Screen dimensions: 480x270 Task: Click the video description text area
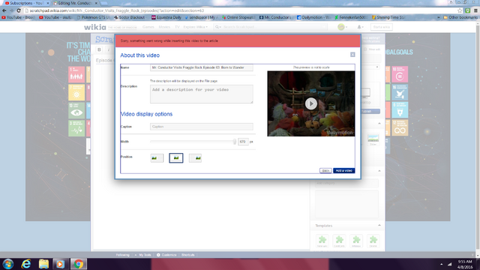tap(202, 94)
